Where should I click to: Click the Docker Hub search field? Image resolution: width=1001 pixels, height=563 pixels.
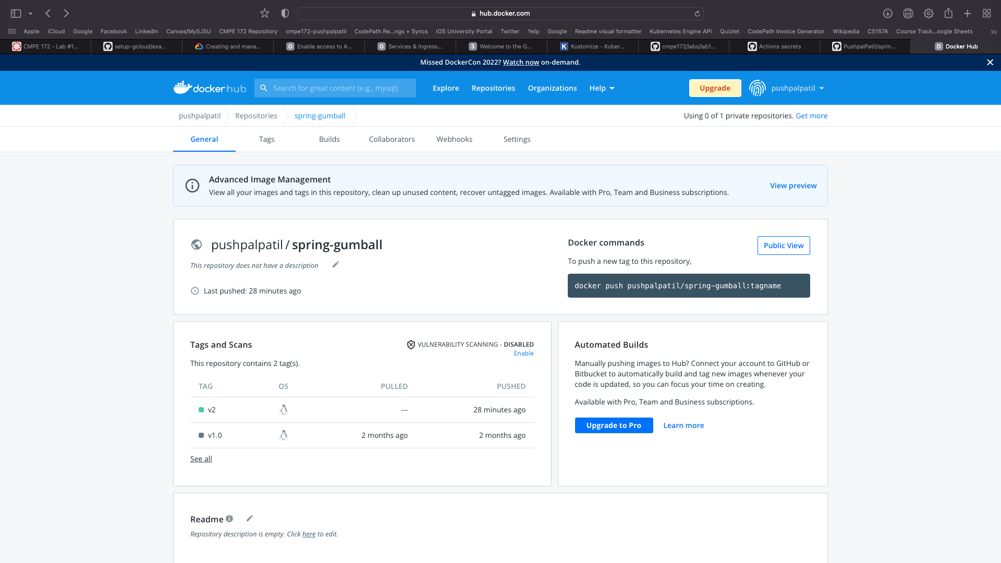(335, 88)
